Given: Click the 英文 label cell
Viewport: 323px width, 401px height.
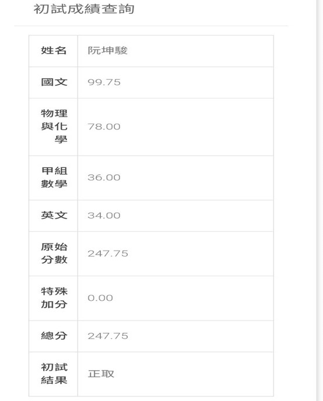Looking at the screenshot, I should coord(54,216).
